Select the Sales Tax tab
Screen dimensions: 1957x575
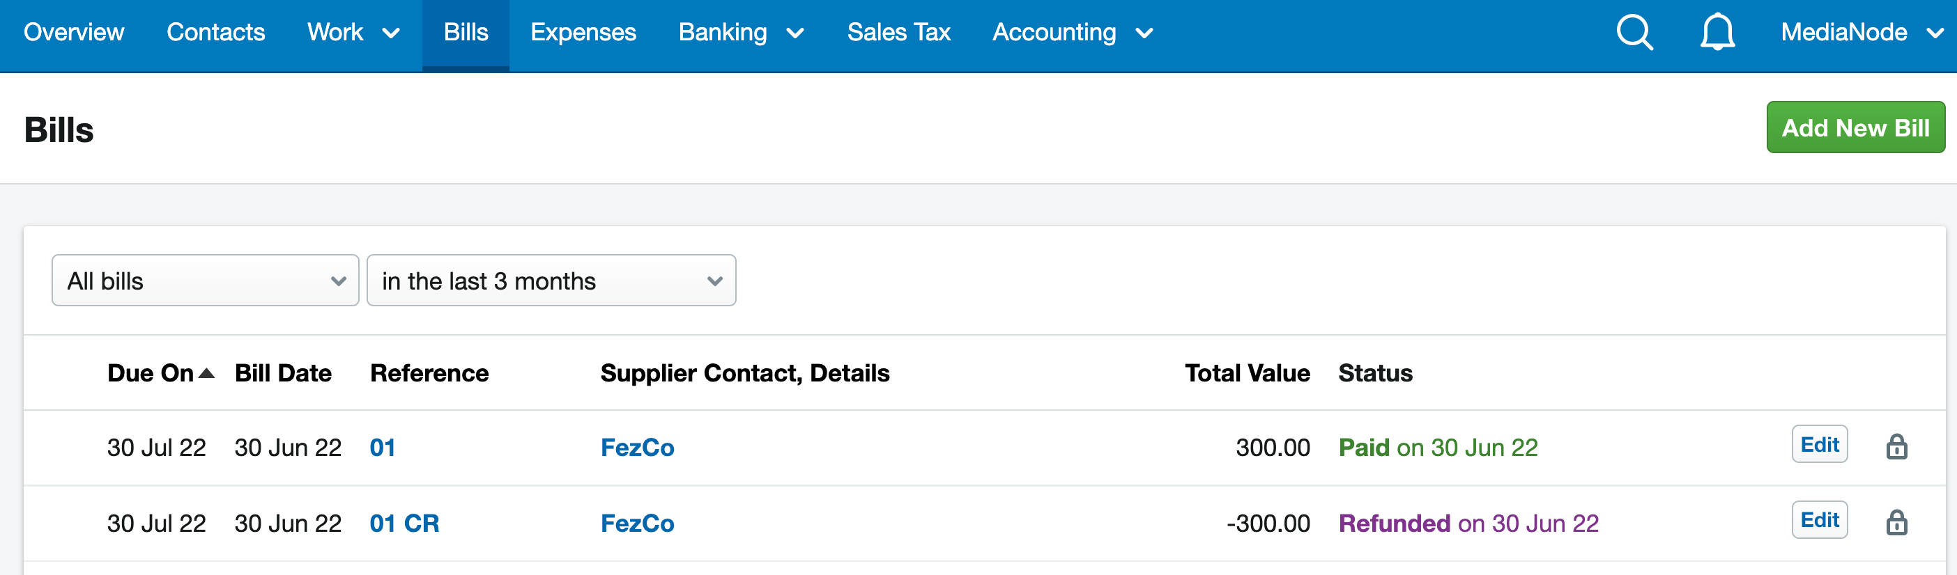click(x=899, y=33)
